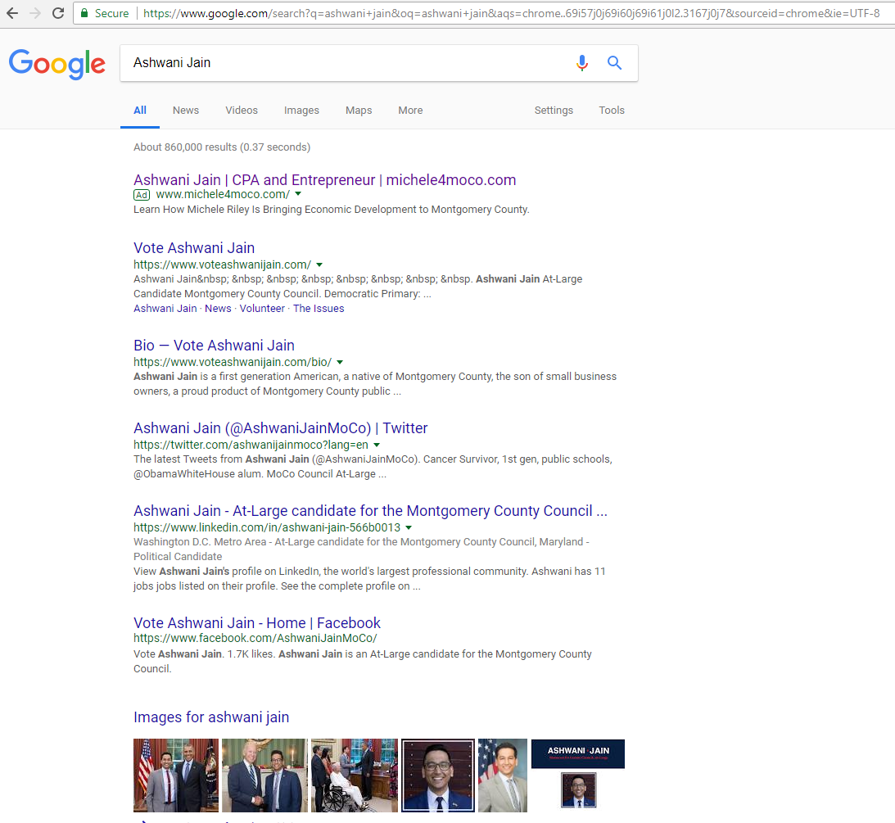
Task: Expand arrow beside the linkedin.com URL
Action: tap(409, 528)
